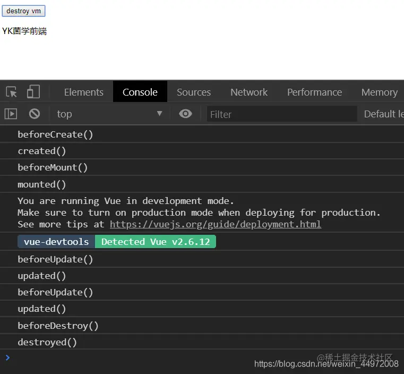Select the destroyed() log line
The width and height of the screenshot is (404, 374).
pos(202,342)
